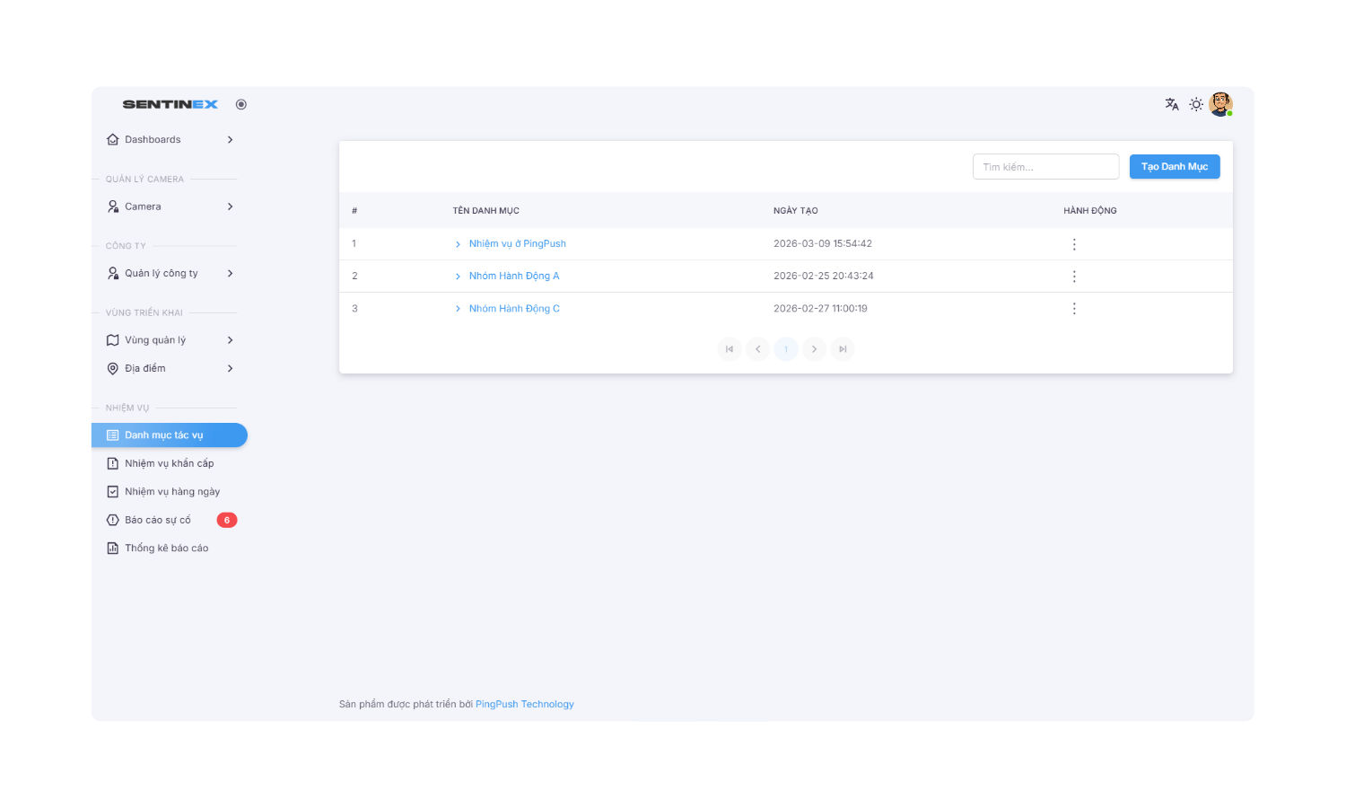Screen dimensions: 1346x808
Task: Open the PingPush Technology footer link
Action: [524, 705]
